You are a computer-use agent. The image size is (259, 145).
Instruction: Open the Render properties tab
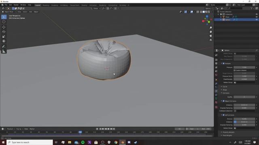tap(216, 60)
